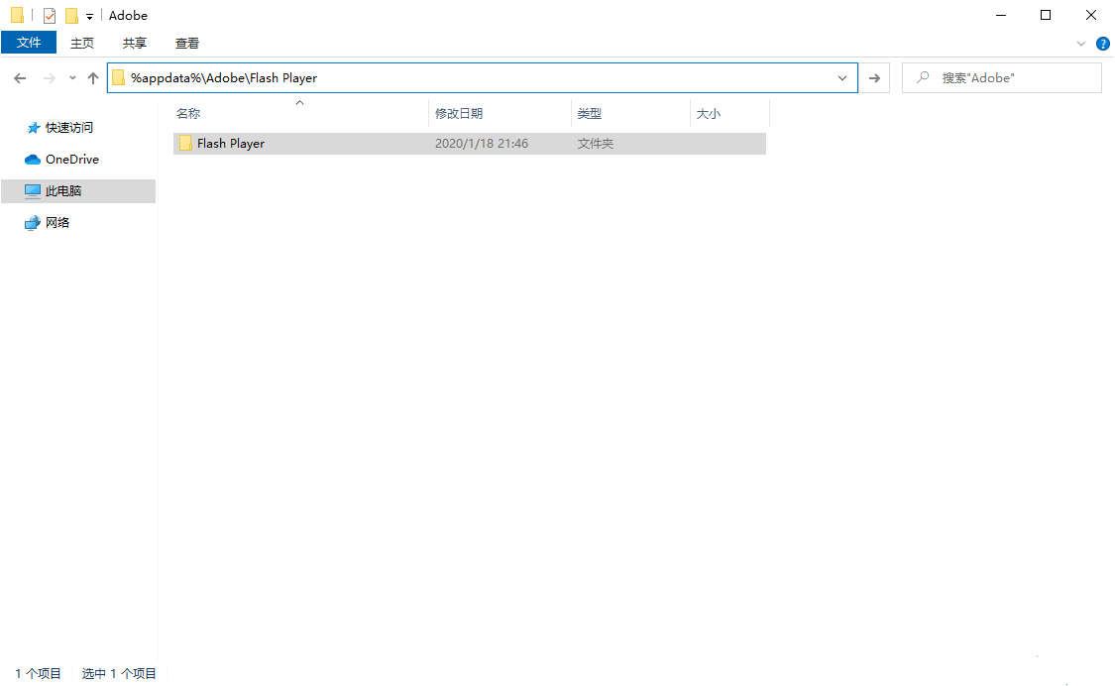Click the Back navigation arrow
Viewport: 1115px width, 686px height.
[20, 78]
